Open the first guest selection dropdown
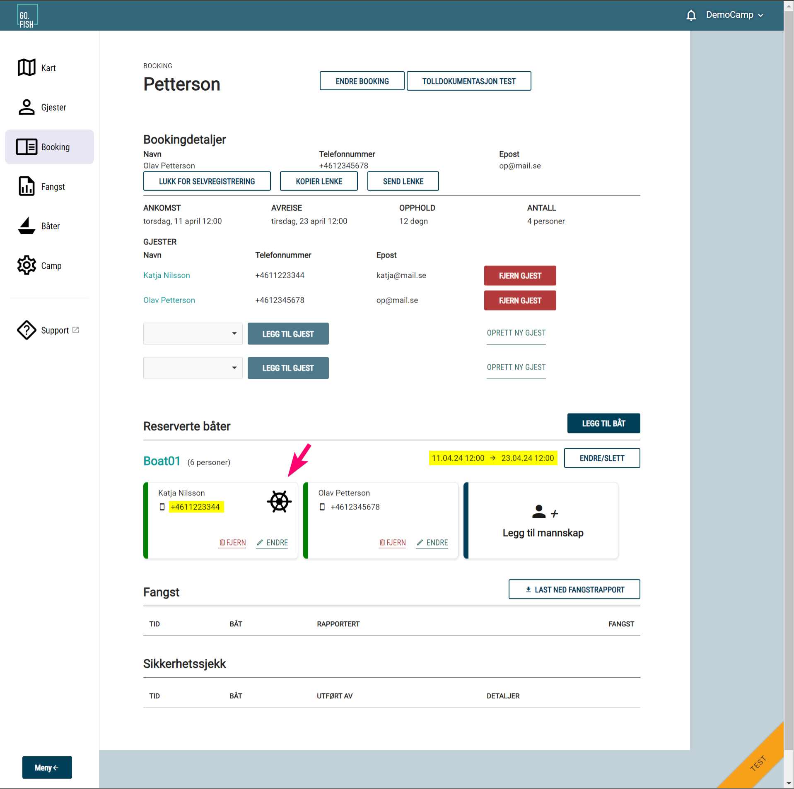This screenshot has width=794, height=789. (x=193, y=334)
